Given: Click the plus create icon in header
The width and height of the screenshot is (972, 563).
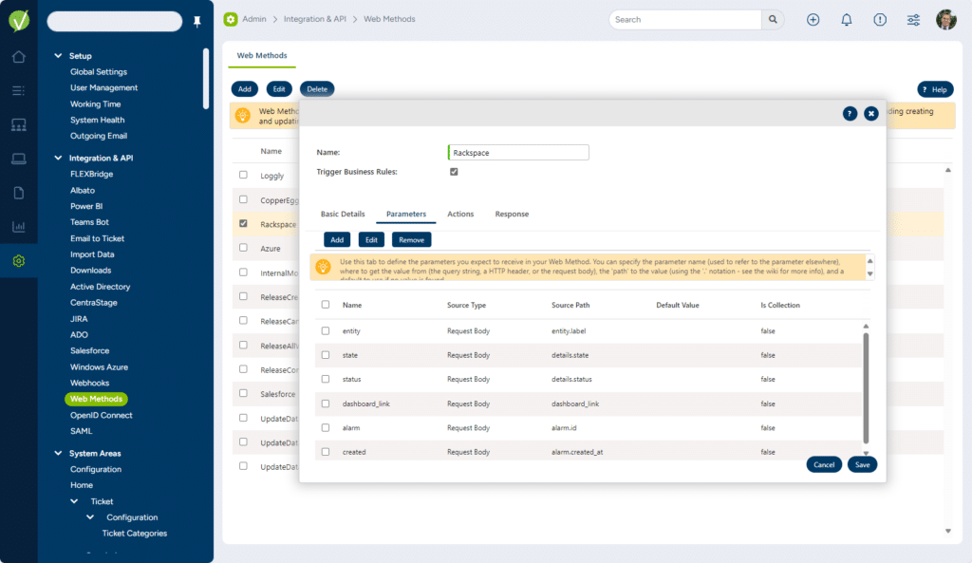Looking at the screenshot, I should click(813, 20).
